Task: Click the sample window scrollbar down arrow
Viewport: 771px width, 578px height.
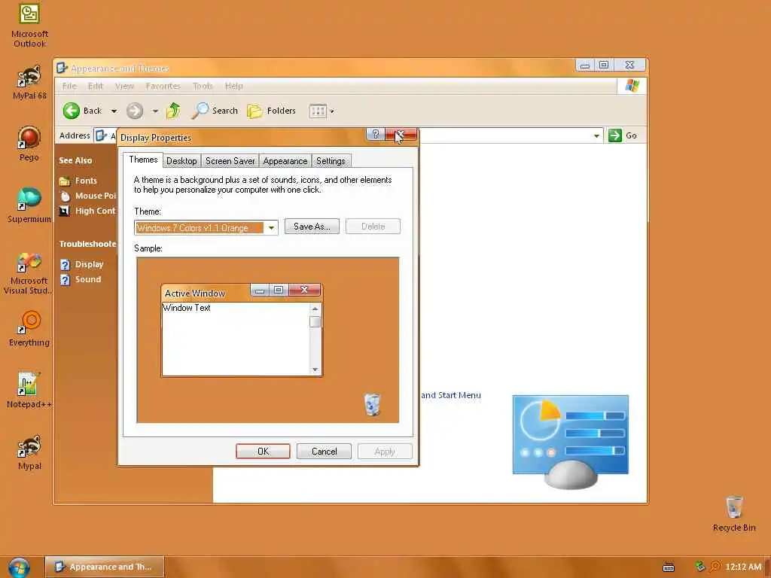Action: (x=315, y=370)
